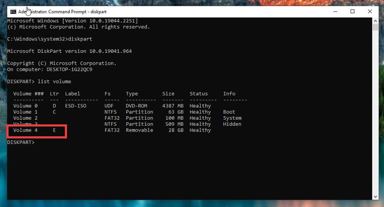This screenshot has width=384, height=207.
Task: Click the 'Hidden' info value
Action: [x=232, y=124]
